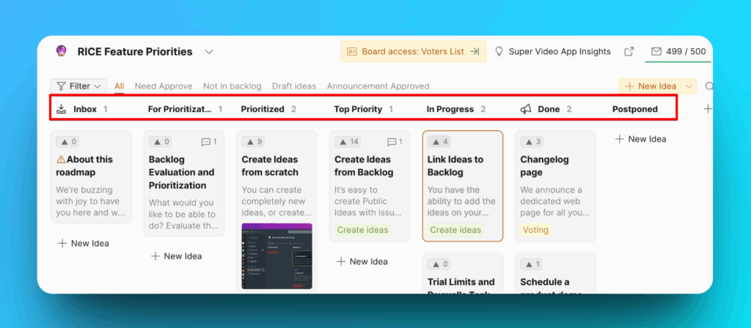The image size is (751, 328).
Task: Open the Board access: Voters List button
Action: tap(413, 51)
